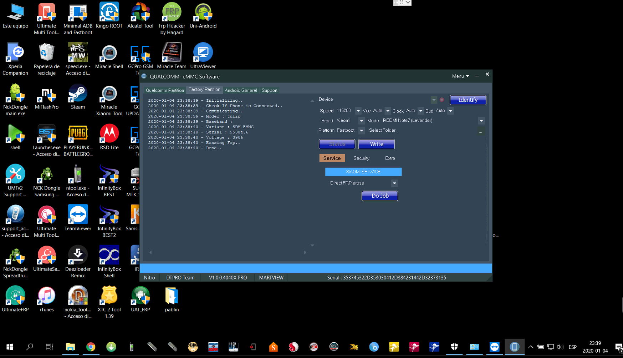This screenshot has width=623, height=358.
Task: Select the Security sub-tab
Action: click(x=361, y=158)
